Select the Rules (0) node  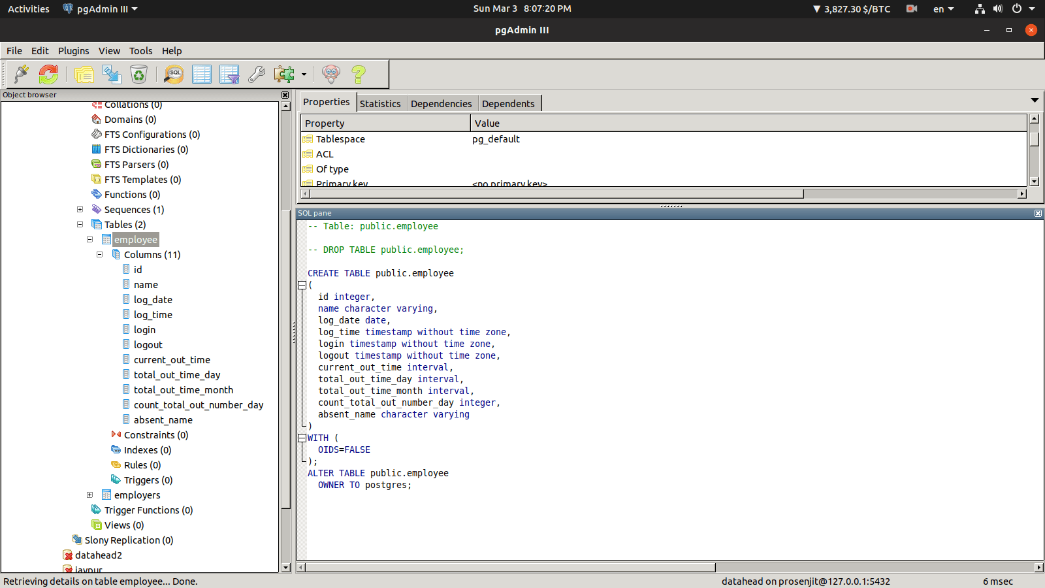coord(142,465)
